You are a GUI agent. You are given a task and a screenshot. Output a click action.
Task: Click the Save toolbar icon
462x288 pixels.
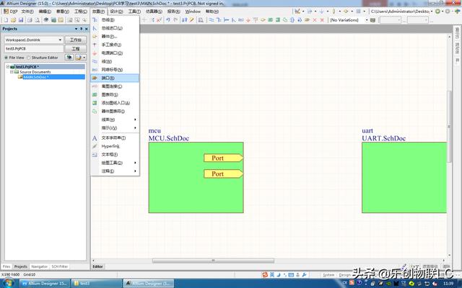21,20
